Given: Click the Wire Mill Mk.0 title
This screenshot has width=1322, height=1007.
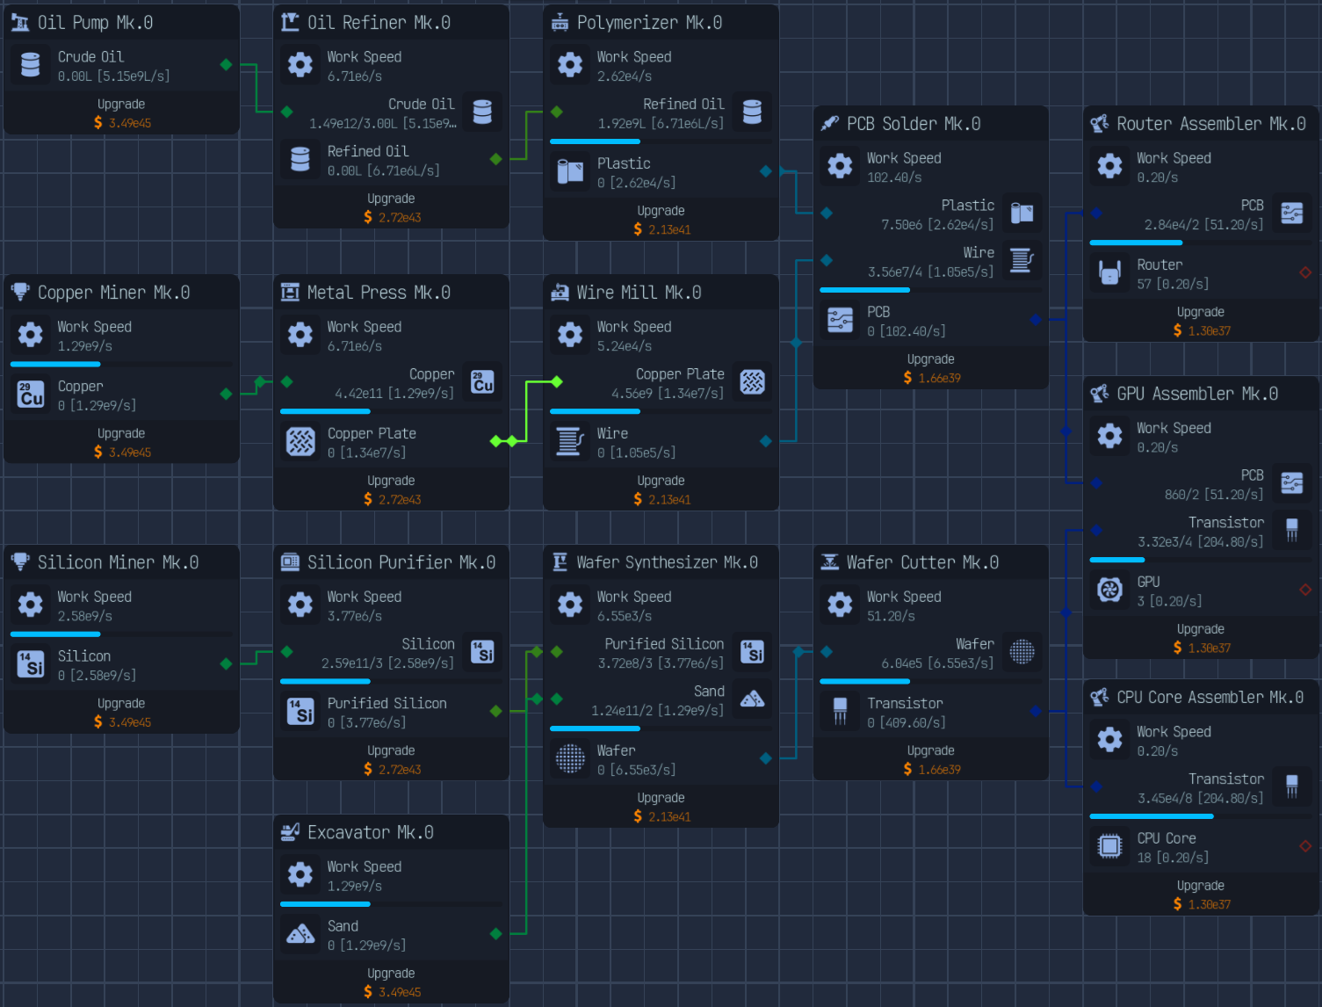Looking at the screenshot, I should coord(639,293).
